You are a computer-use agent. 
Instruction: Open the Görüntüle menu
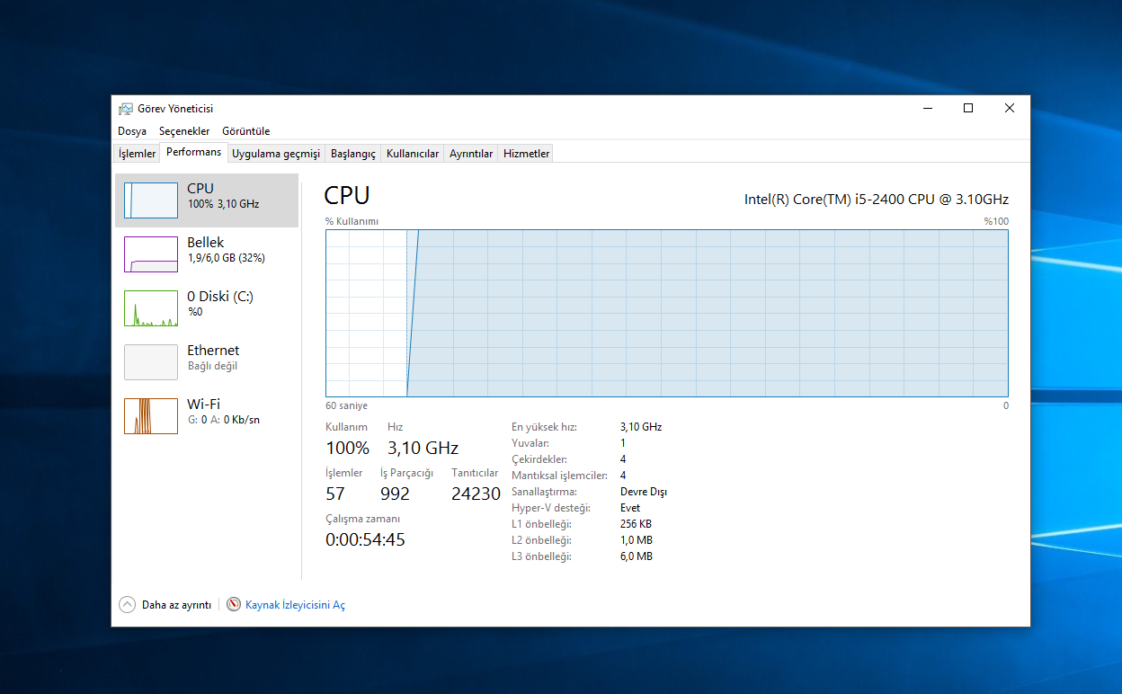(246, 131)
